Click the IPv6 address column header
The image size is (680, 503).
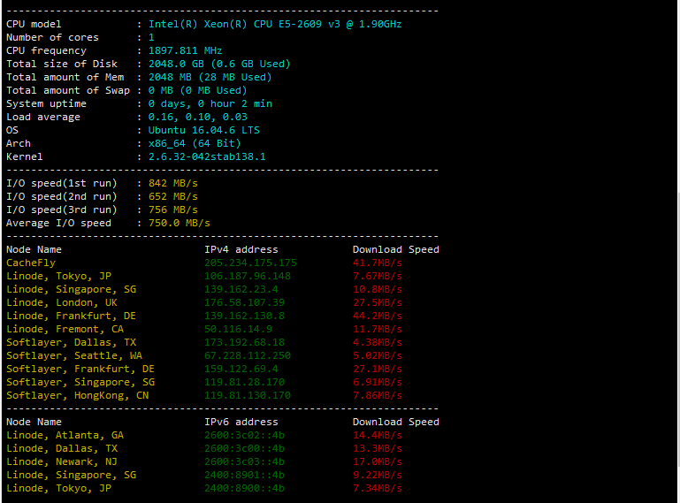[x=241, y=422]
